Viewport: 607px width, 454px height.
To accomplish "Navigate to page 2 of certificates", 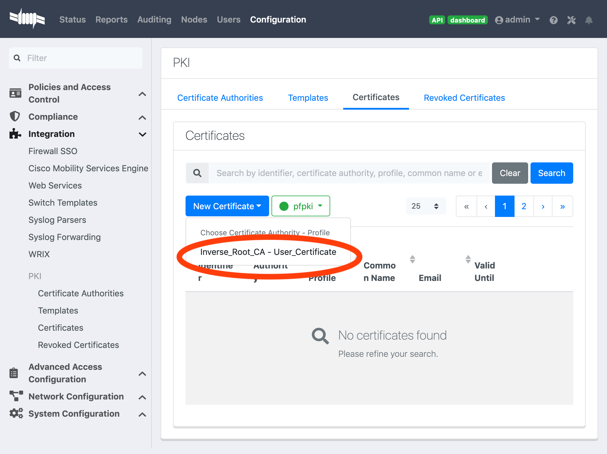I will (523, 206).
